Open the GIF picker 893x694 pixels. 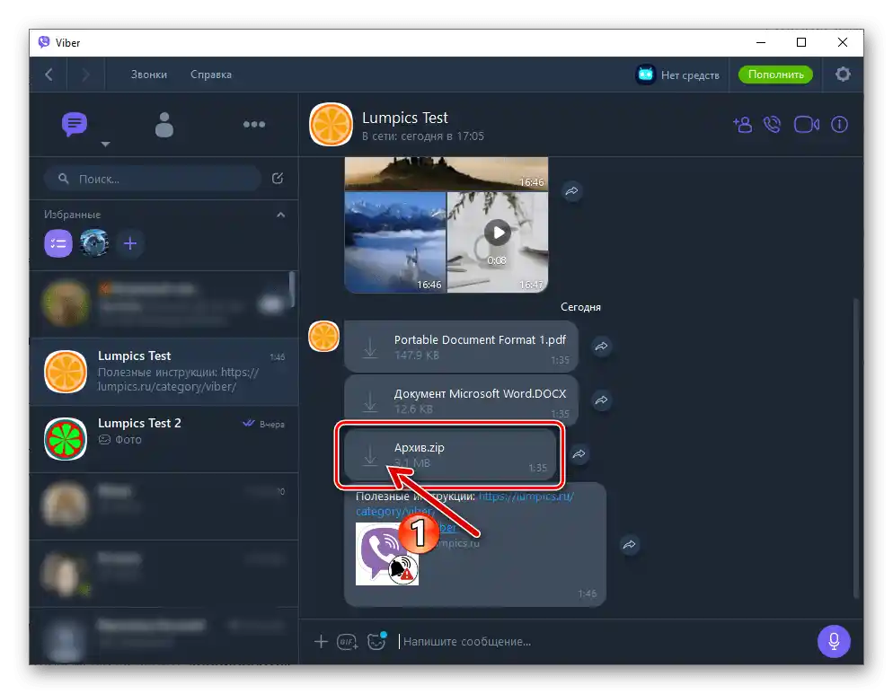pyautogui.click(x=348, y=641)
